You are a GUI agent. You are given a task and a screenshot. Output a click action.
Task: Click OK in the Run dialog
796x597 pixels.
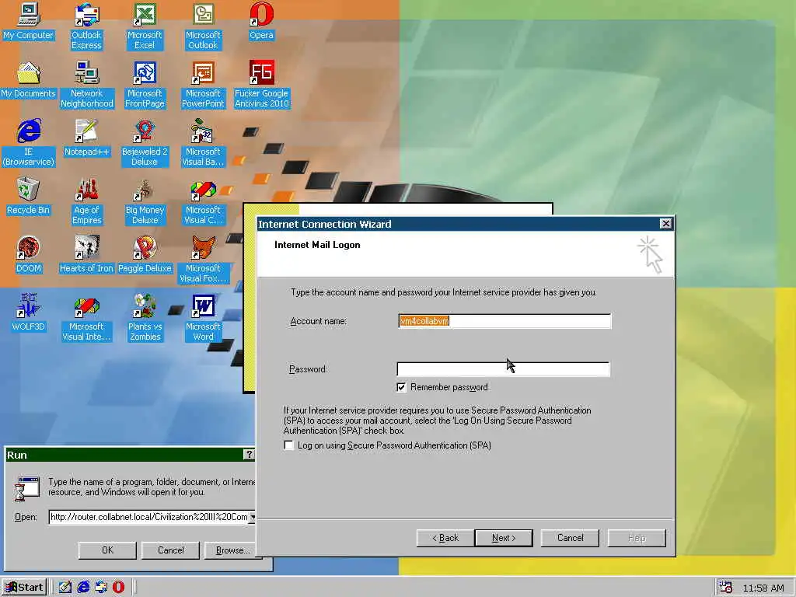(x=107, y=550)
